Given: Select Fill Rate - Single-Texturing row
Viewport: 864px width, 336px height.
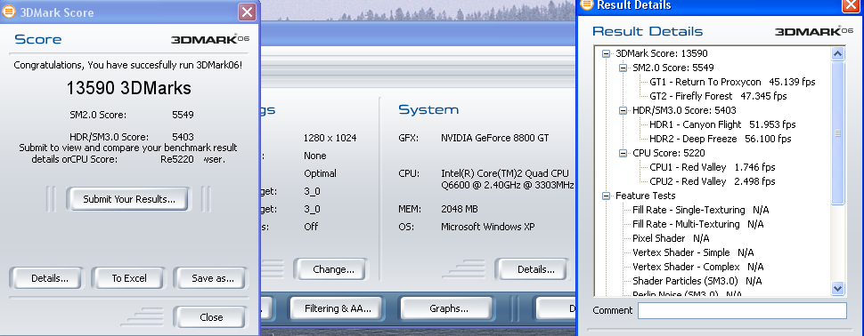Looking at the screenshot, I should click(700, 210).
